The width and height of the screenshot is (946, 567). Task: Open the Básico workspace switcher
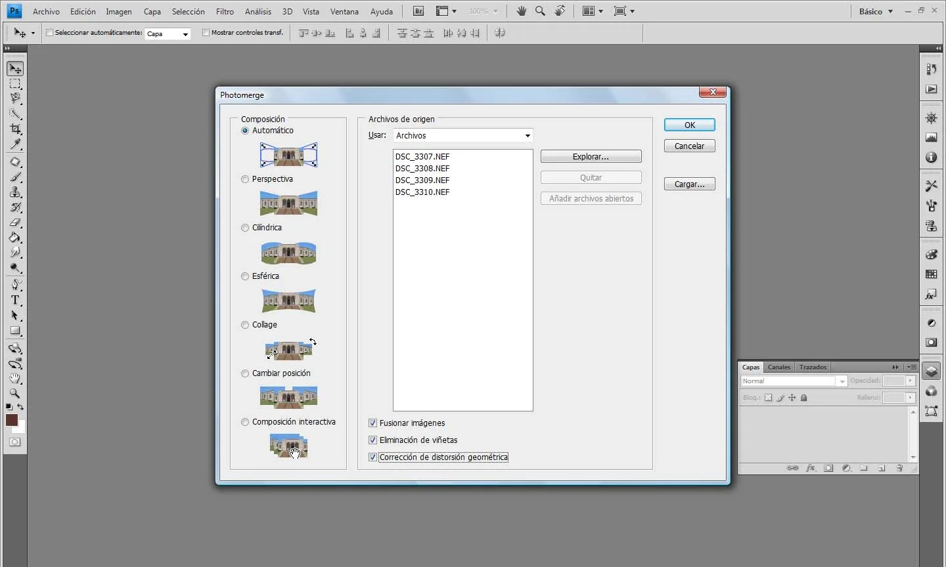pos(876,11)
